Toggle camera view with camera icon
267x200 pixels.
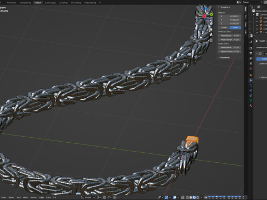pyautogui.click(x=211, y=34)
